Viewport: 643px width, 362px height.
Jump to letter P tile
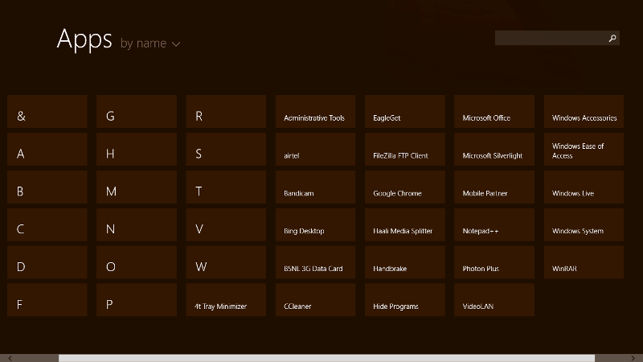pos(137,300)
